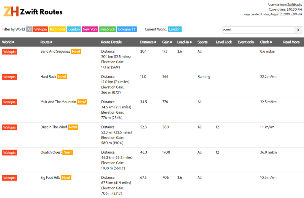
Task: Click the Route Details column header
Action: (111, 42)
